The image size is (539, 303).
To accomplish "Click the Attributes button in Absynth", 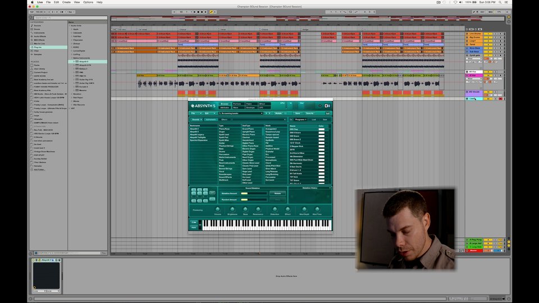I will pyautogui.click(x=225, y=108).
